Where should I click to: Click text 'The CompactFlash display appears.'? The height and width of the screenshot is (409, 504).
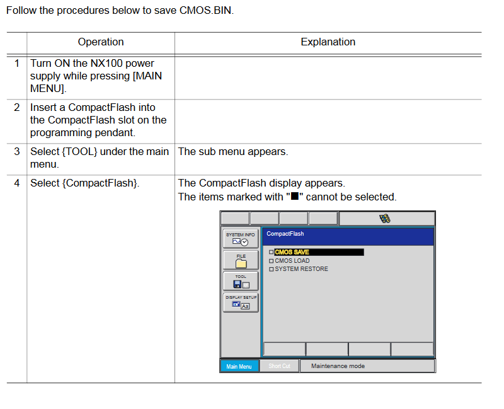tap(261, 183)
